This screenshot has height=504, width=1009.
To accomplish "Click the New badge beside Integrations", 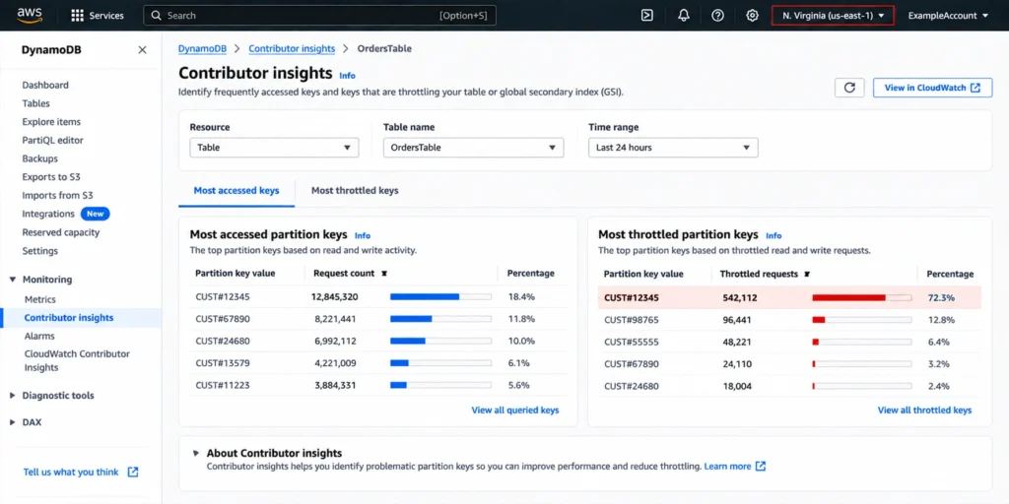I will coord(96,214).
